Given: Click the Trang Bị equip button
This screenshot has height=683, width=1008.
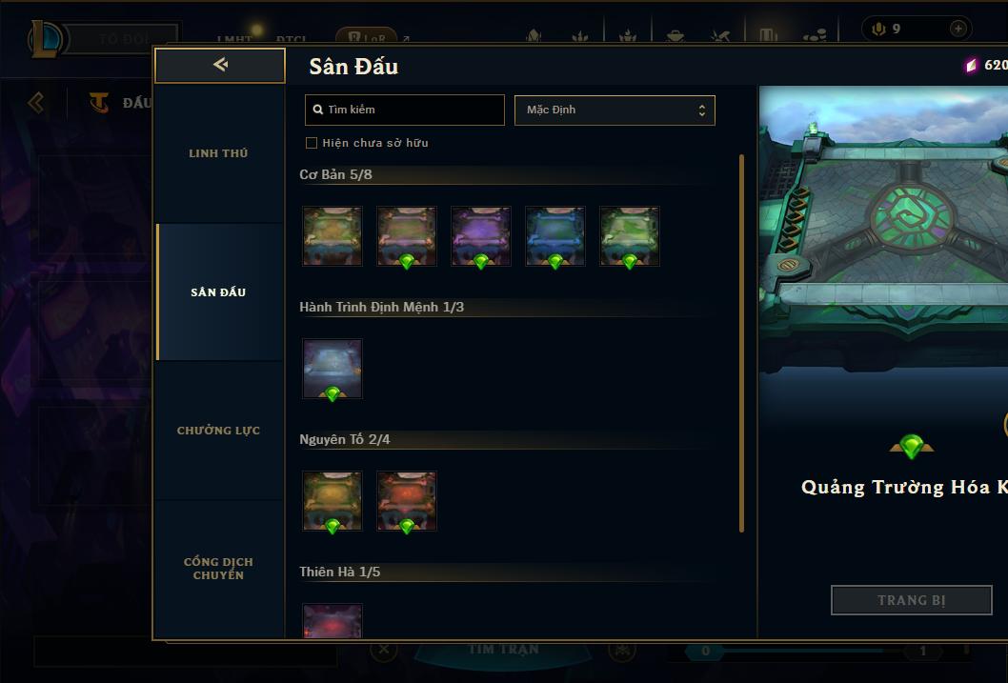Looking at the screenshot, I should (x=911, y=600).
